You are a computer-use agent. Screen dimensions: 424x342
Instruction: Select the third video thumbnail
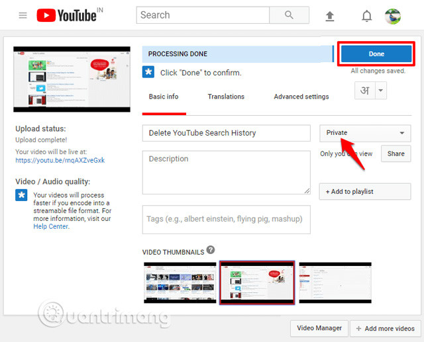pos(335,282)
